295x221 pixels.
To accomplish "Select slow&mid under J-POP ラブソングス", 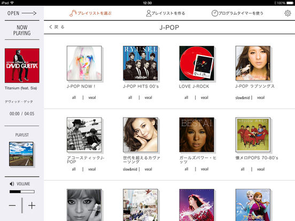I will pos(243,98).
